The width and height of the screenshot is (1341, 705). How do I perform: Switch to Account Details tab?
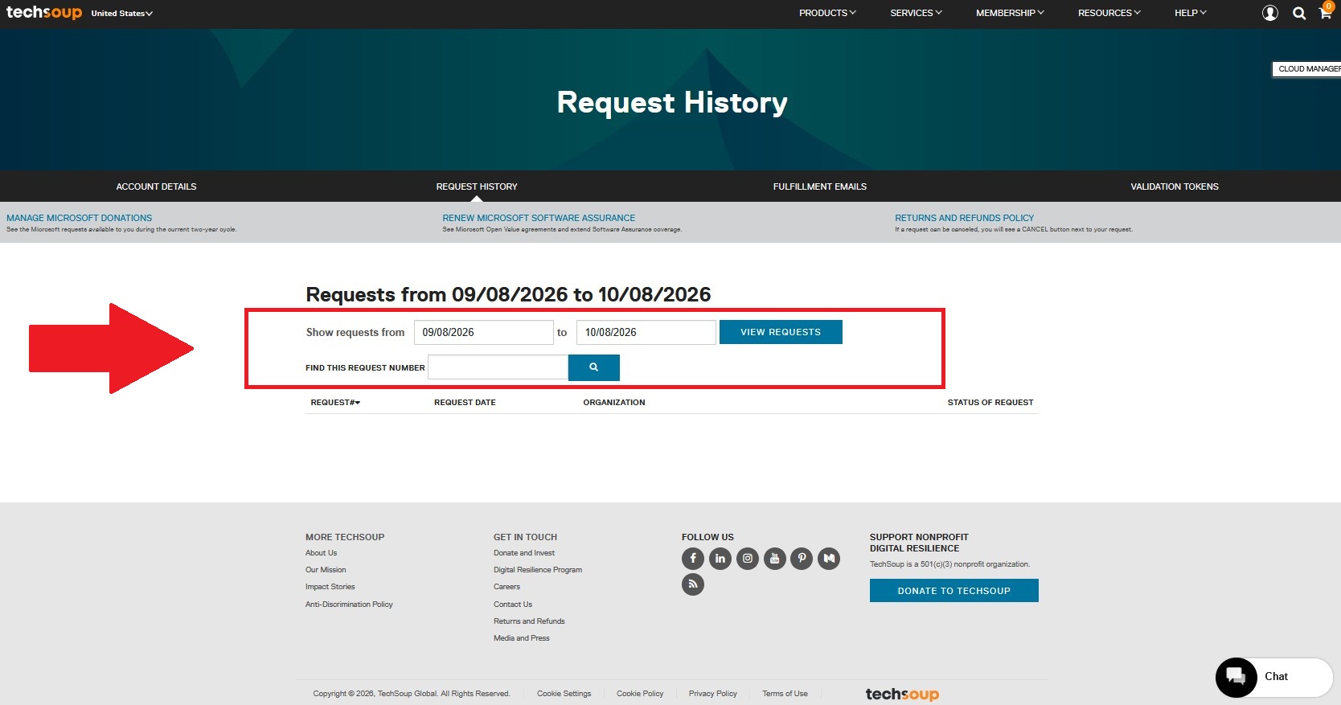(x=156, y=186)
